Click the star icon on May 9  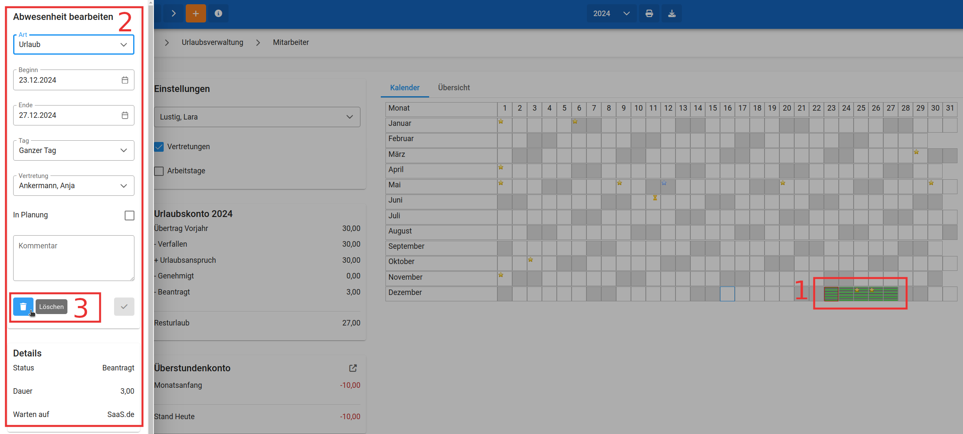click(620, 183)
